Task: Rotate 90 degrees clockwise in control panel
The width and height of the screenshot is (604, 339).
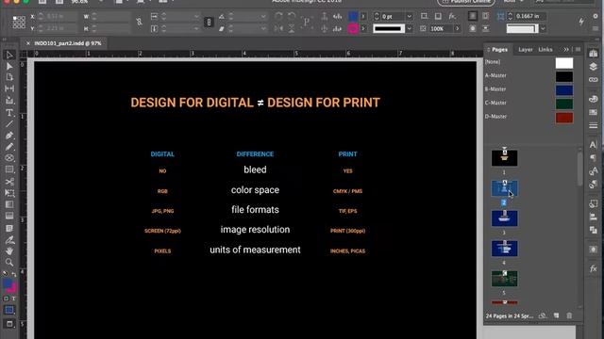Action: click(x=278, y=16)
